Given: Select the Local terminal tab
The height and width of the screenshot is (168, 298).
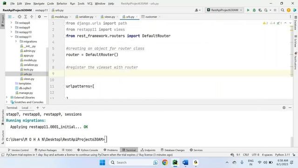Looking at the screenshot, I should [25, 108].
